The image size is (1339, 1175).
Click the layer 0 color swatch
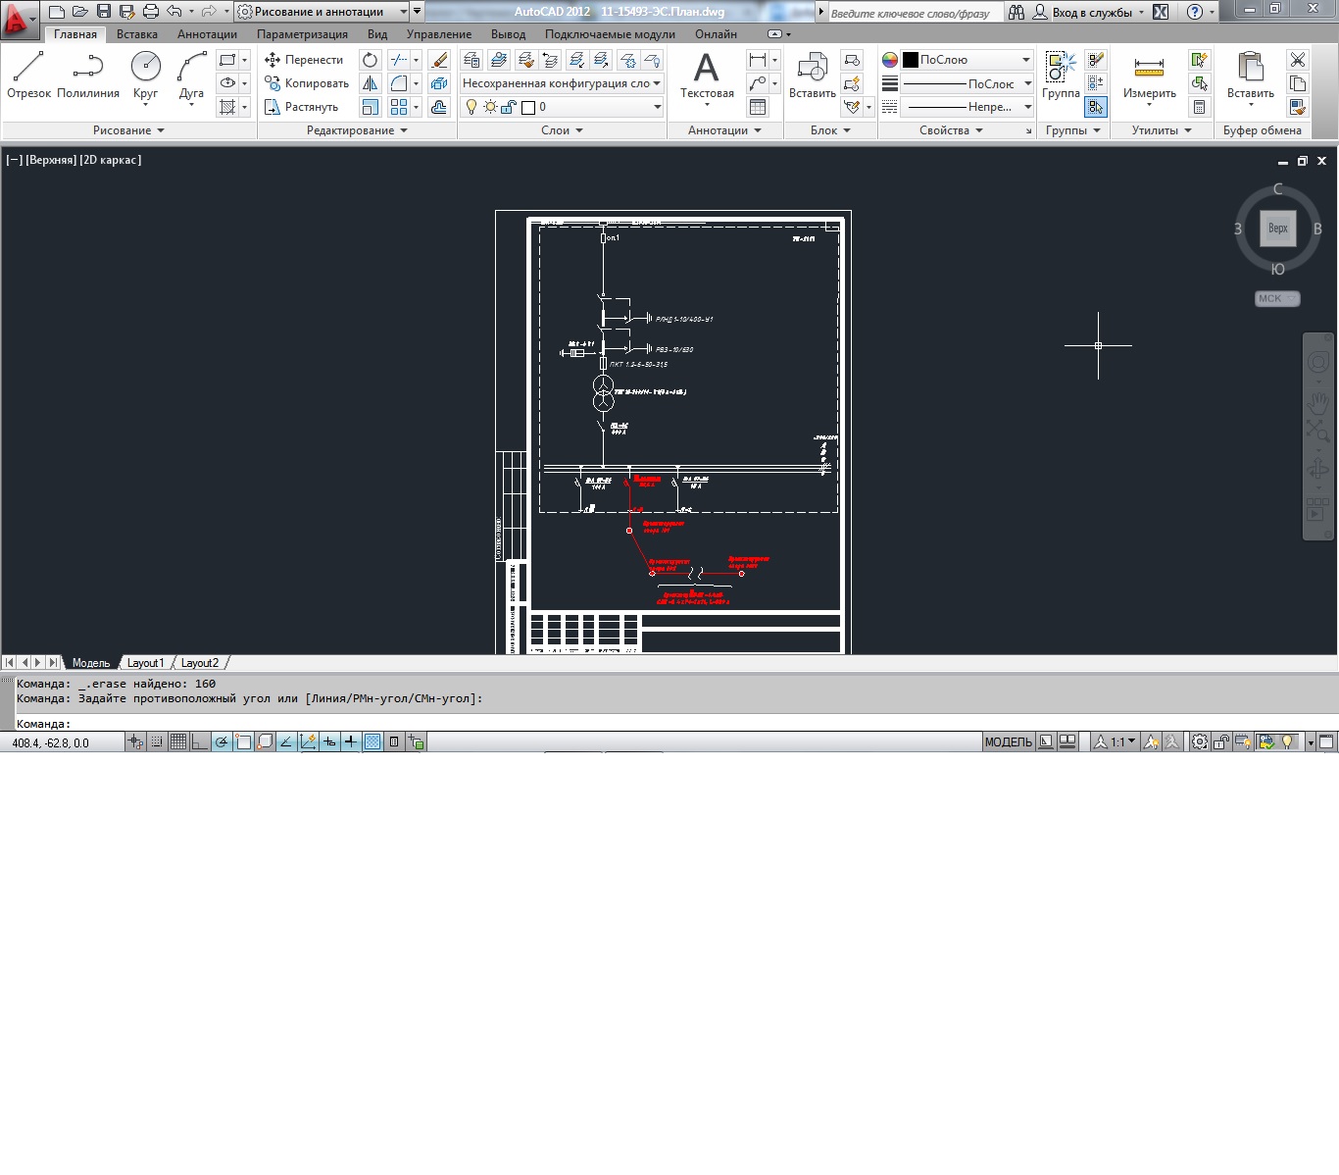click(x=528, y=107)
